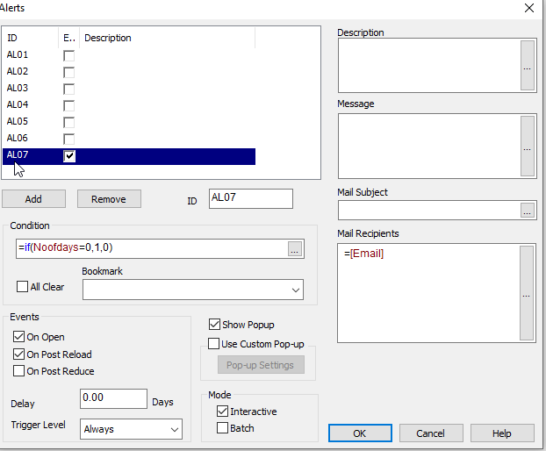546x451 pixels.
Task: Uncheck the On Post Reload event
Action: [18, 354]
